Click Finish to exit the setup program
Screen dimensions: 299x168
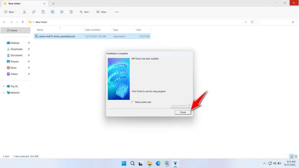183,112
